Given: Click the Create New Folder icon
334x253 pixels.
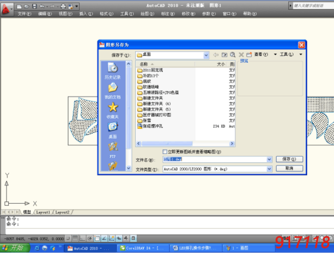Looking at the screenshot, I should [249, 55].
